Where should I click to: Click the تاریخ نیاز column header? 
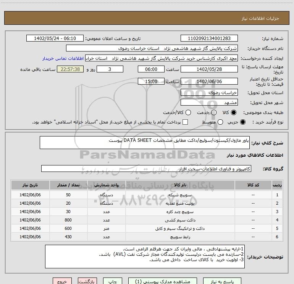click(30, 185)
